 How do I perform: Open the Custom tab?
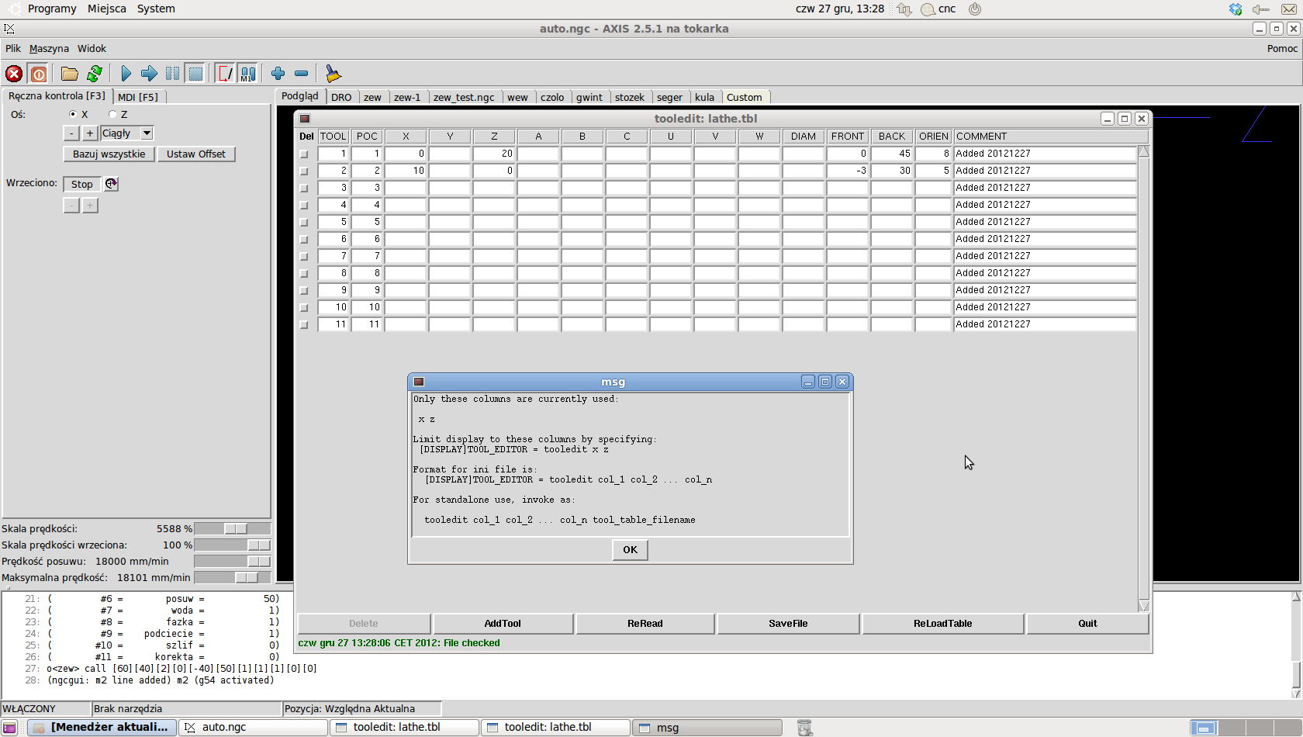(x=745, y=97)
